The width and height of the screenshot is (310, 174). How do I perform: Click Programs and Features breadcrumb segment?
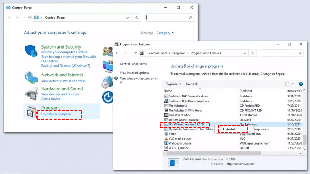click(206, 53)
